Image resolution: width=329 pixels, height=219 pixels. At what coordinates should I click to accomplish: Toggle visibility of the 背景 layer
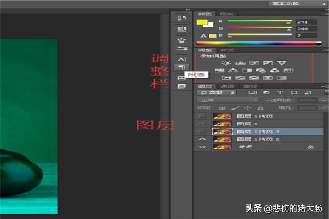[x=202, y=147]
